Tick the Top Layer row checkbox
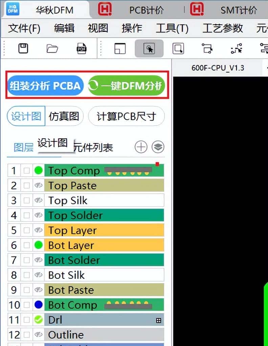 pos(27,230)
